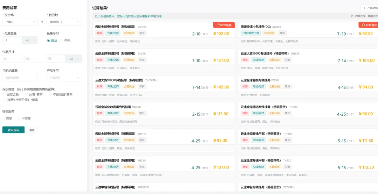Sort results by 费用优先

tap(373, 16)
